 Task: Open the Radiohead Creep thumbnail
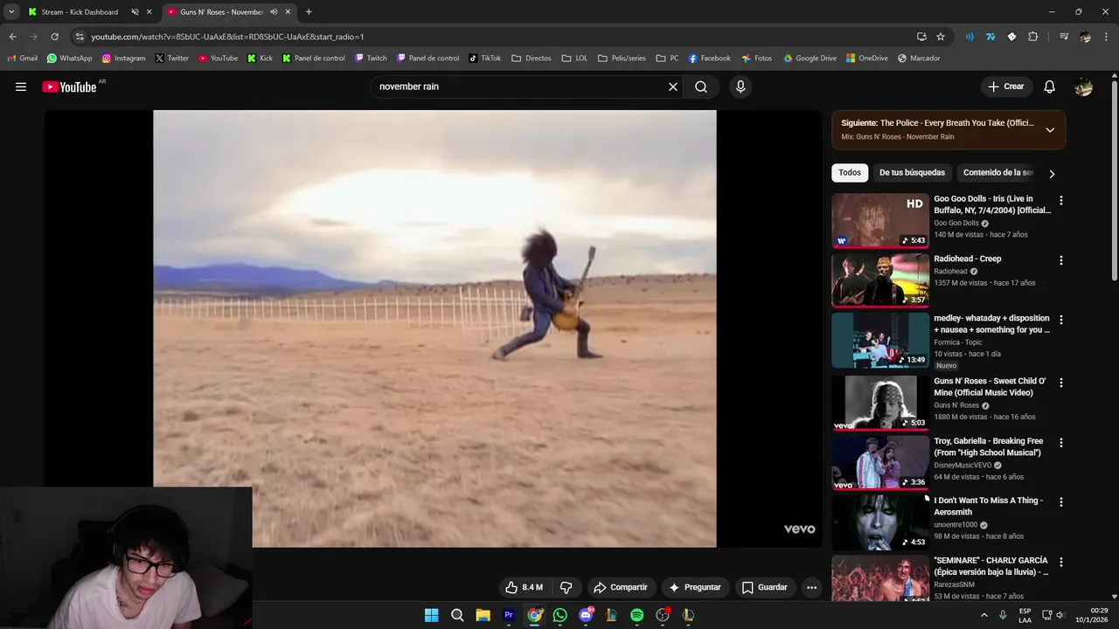click(x=880, y=280)
